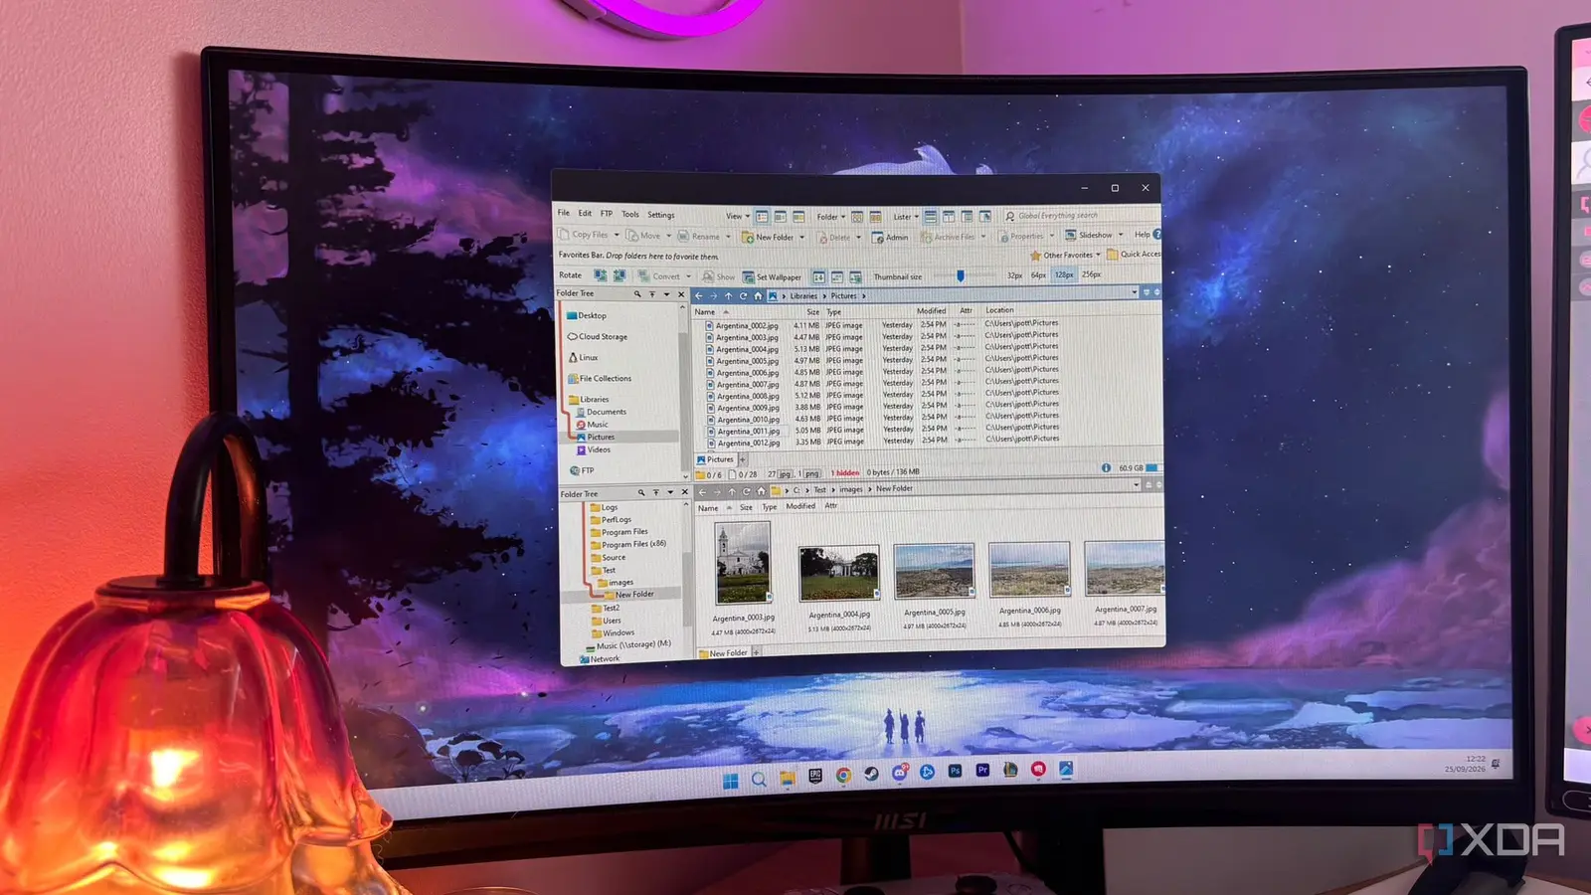1591x895 pixels.
Task: Sort by the Size column header in the upper pane
Action: point(812,312)
